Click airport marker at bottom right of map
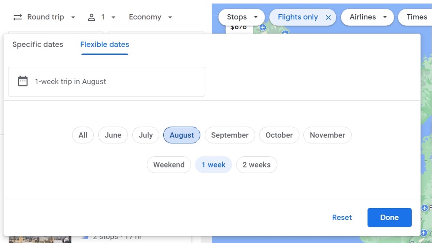432x243 pixels. tap(423, 233)
